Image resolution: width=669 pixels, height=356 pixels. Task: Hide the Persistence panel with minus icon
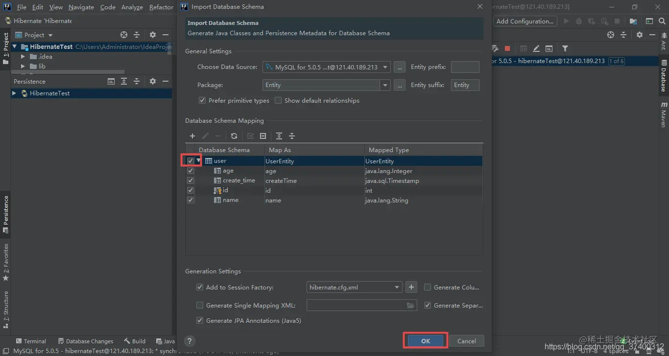click(166, 81)
